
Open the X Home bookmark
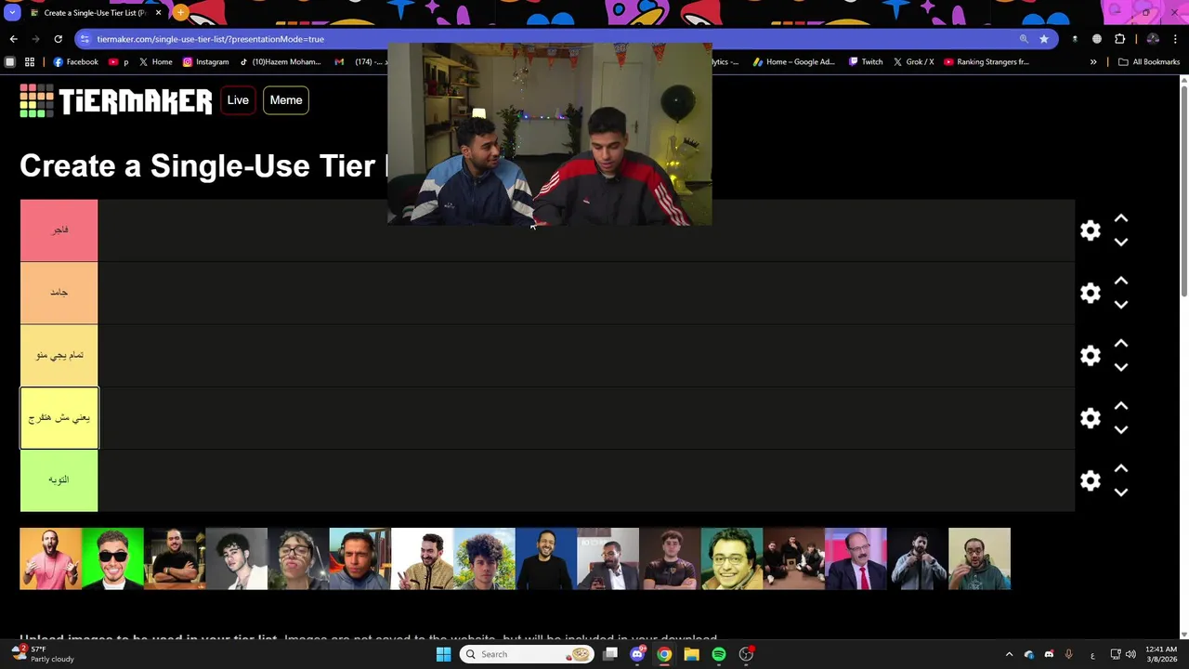155,62
